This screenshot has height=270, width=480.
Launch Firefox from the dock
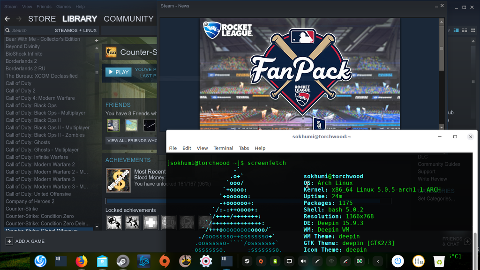[82, 261]
